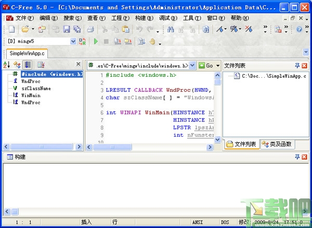The height and width of the screenshot is (228, 312).
Task: Open the 工具(T) menu
Action: (192, 18)
